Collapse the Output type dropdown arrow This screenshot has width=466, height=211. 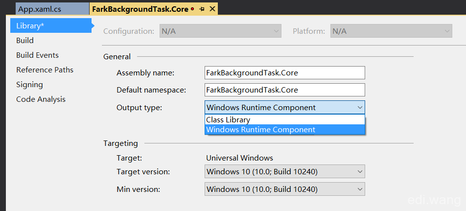click(360, 107)
